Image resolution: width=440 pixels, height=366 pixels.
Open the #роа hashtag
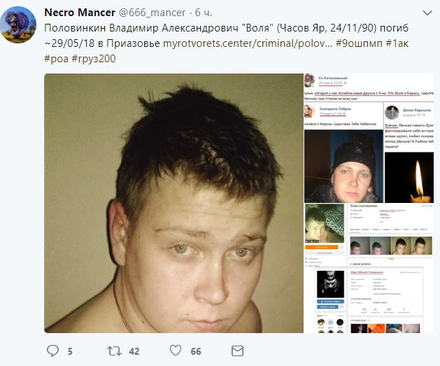point(56,59)
